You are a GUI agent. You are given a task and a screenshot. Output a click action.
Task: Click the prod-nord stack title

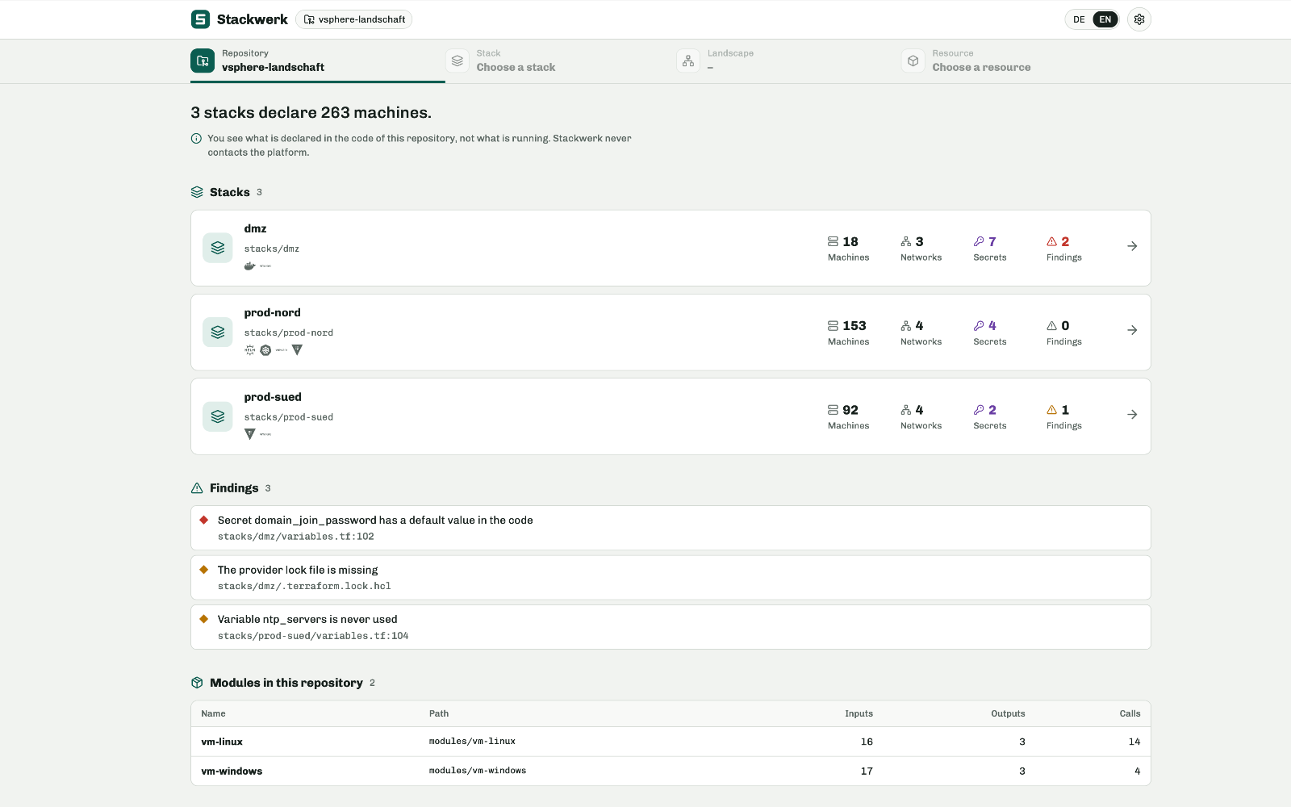click(x=272, y=313)
